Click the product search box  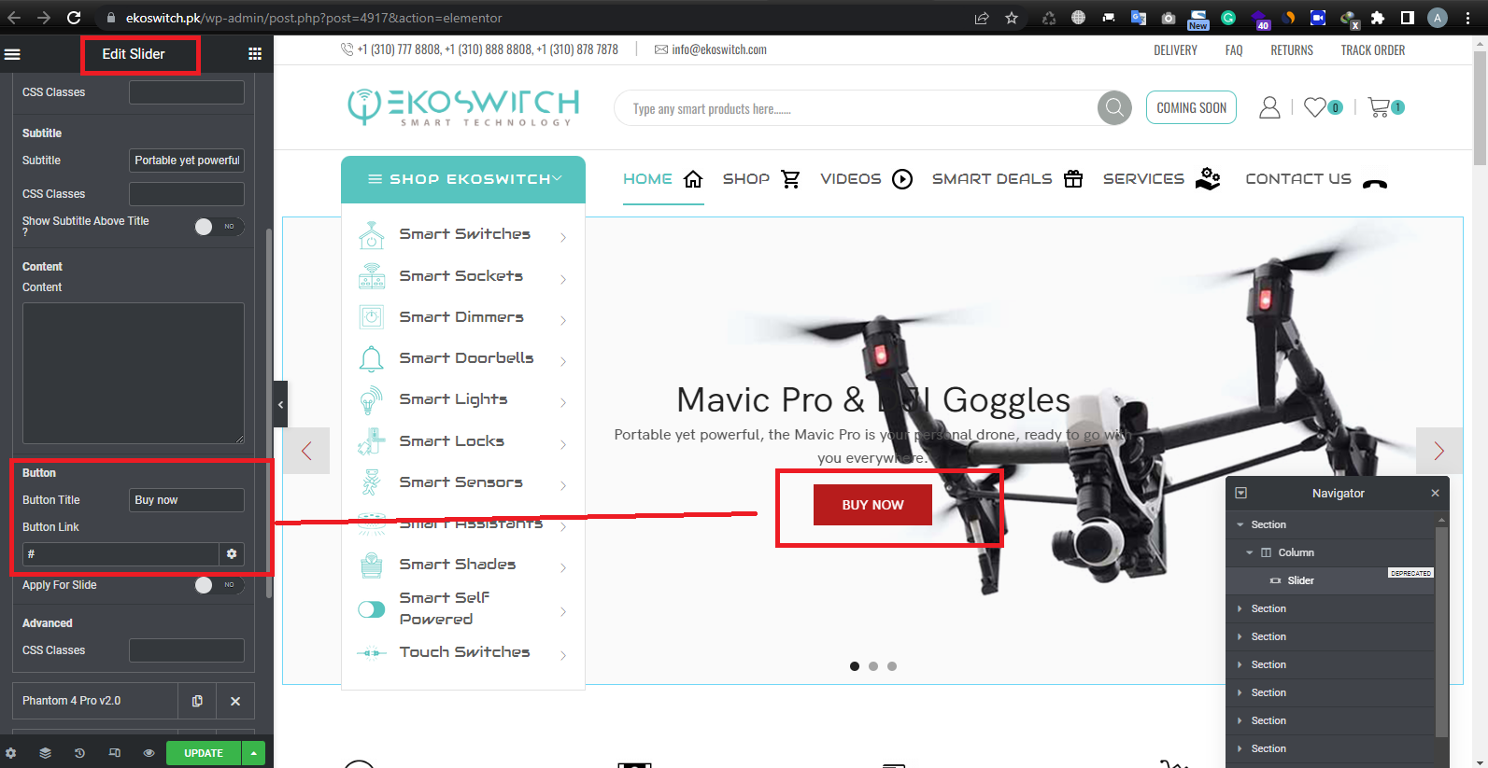pos(855,108)
